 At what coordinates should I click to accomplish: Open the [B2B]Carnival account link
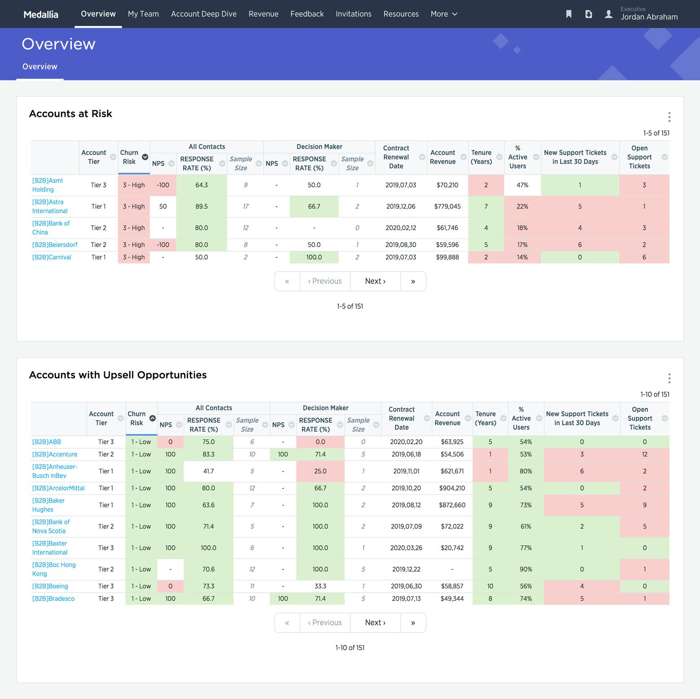(52, 257)
